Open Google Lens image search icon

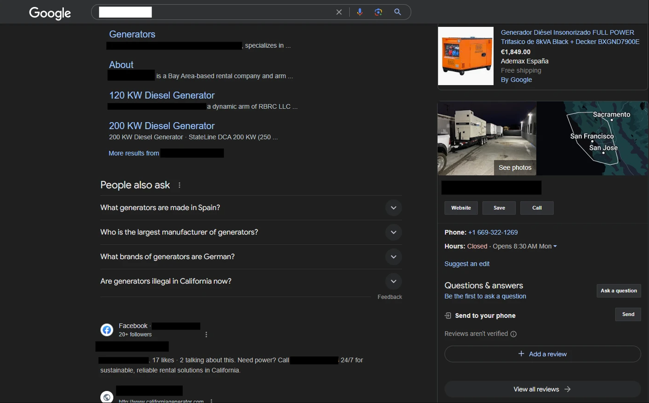pos(378,12)
